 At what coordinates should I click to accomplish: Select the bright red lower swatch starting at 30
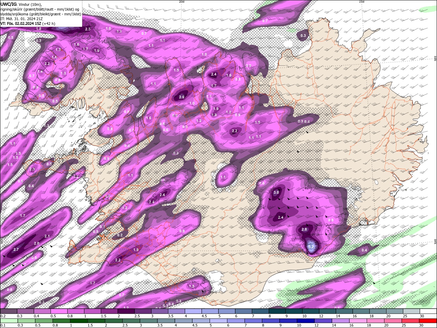tap(428, 321)
